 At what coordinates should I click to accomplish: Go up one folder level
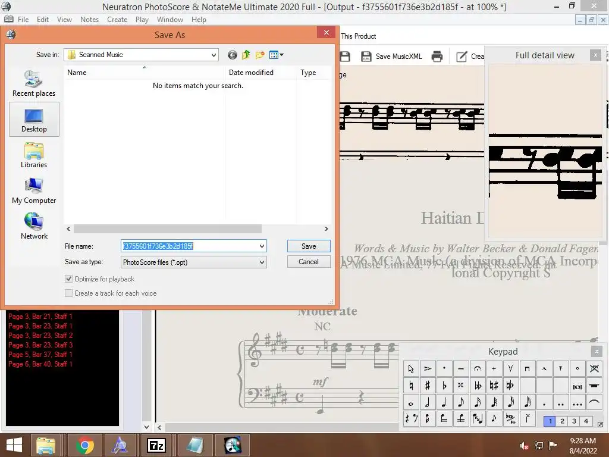[246, 55]
